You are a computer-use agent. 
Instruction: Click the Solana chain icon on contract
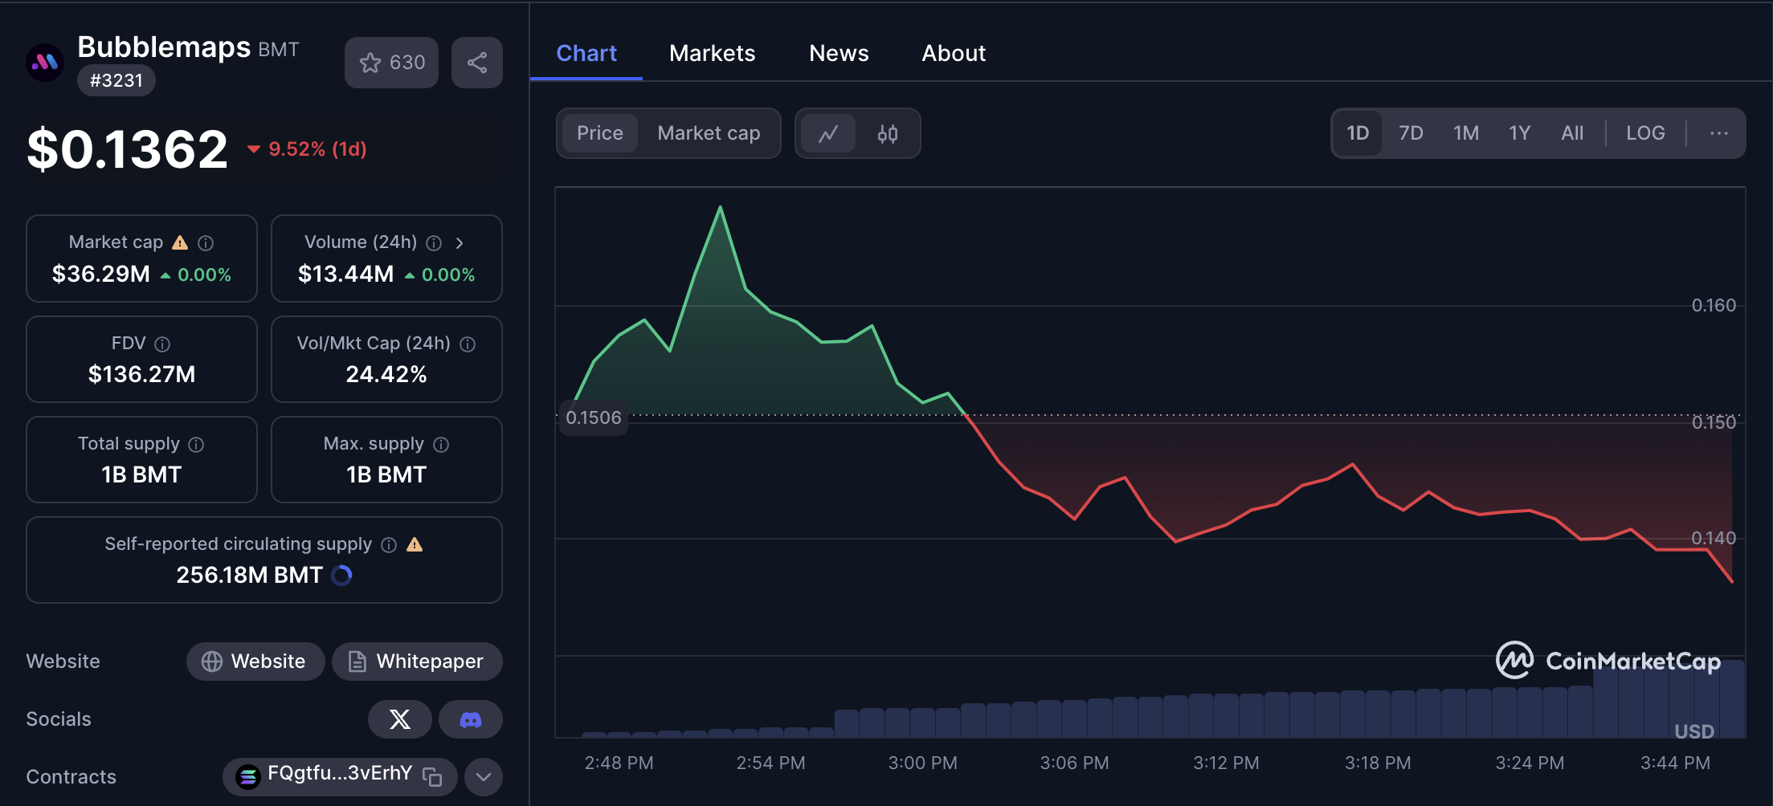coord(248,776)
